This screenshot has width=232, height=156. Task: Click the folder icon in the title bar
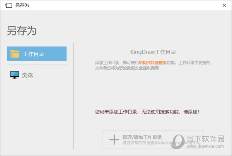9,5
